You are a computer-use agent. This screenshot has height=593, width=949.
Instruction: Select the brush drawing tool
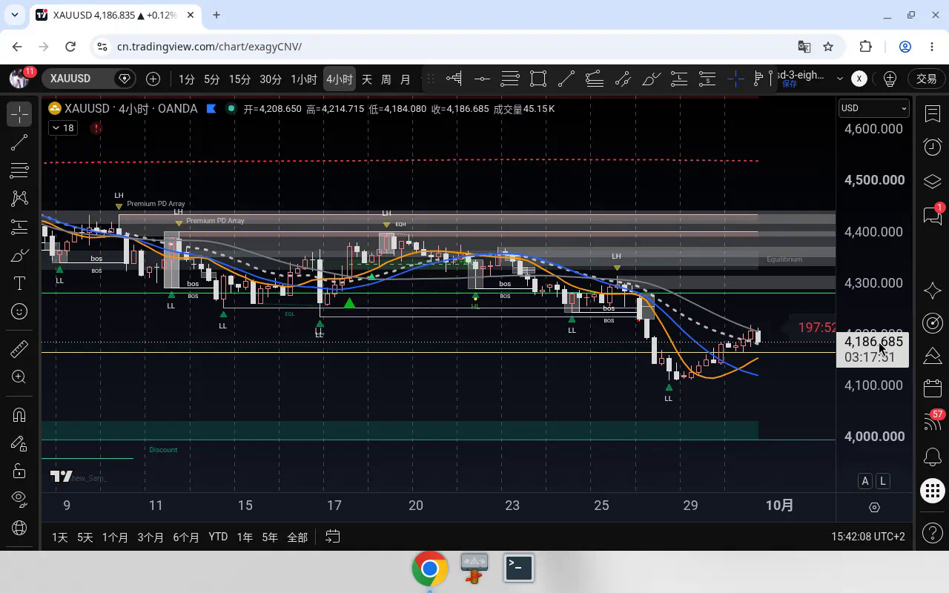tap(19, 256)
